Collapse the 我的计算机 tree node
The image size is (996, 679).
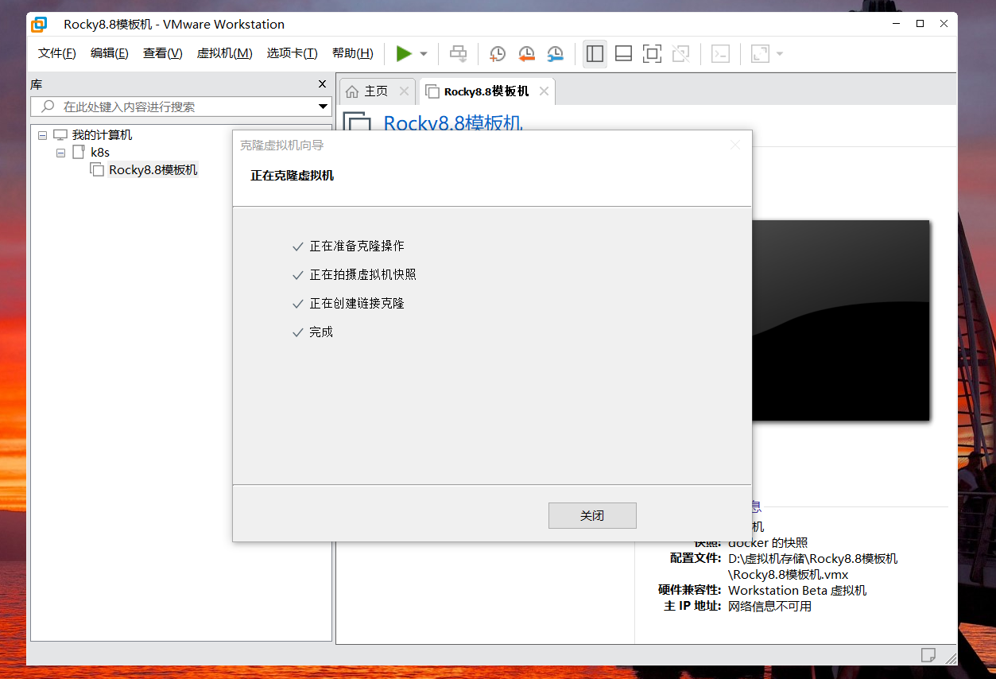click(42, 136)
